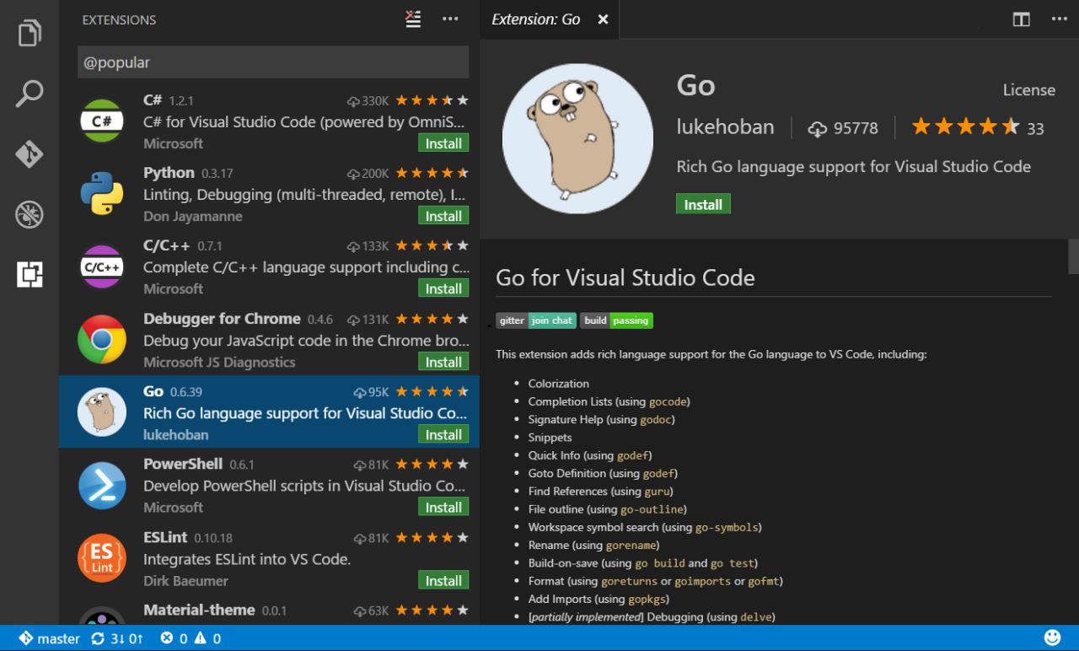The width and height of the screenshot is (1079, 651).
Task: Click the Install button in Go details header
Action: coord(703,204)
